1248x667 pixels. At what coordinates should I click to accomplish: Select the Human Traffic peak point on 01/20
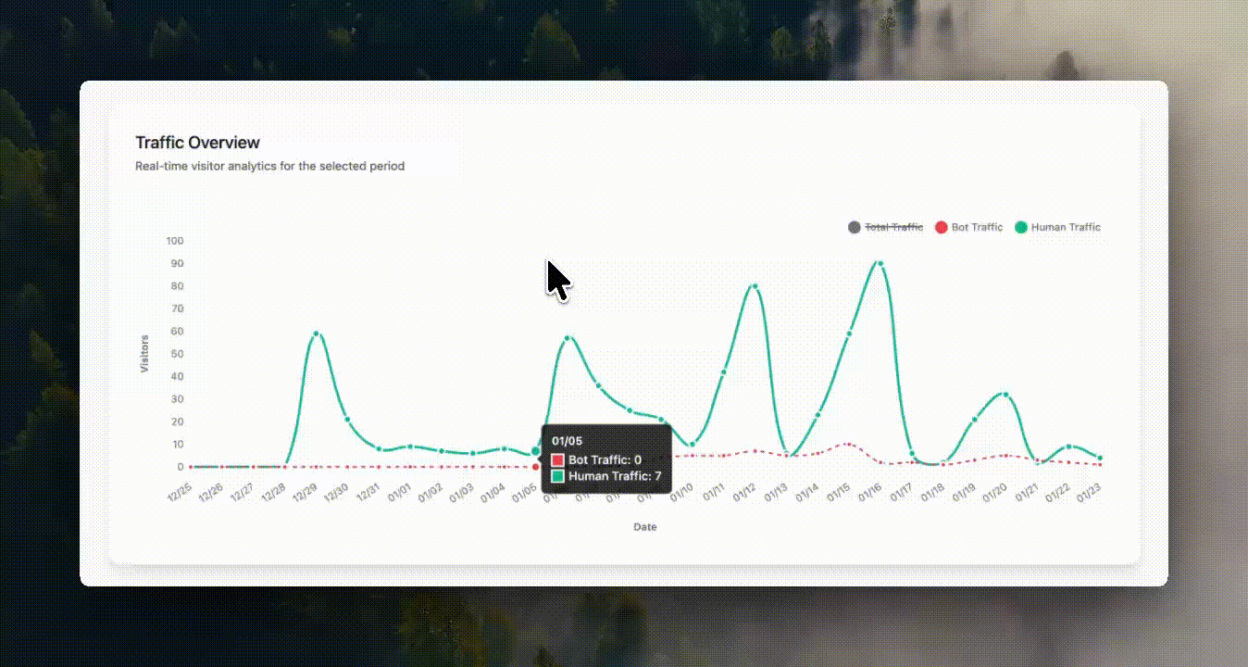coord(1005,395)
